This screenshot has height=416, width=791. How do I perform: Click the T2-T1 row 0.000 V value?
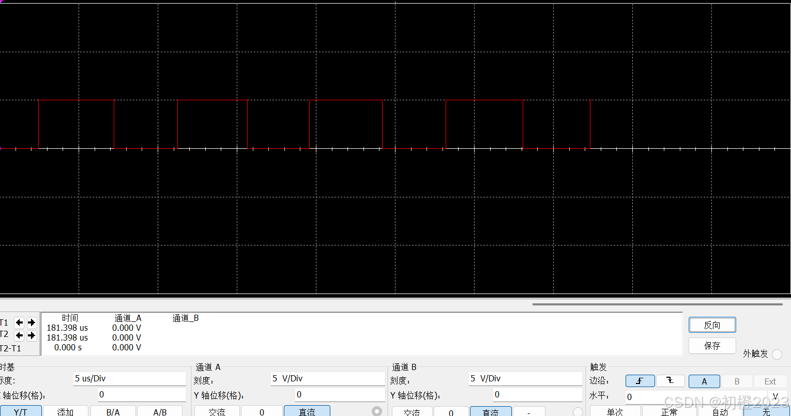point(127,348)
